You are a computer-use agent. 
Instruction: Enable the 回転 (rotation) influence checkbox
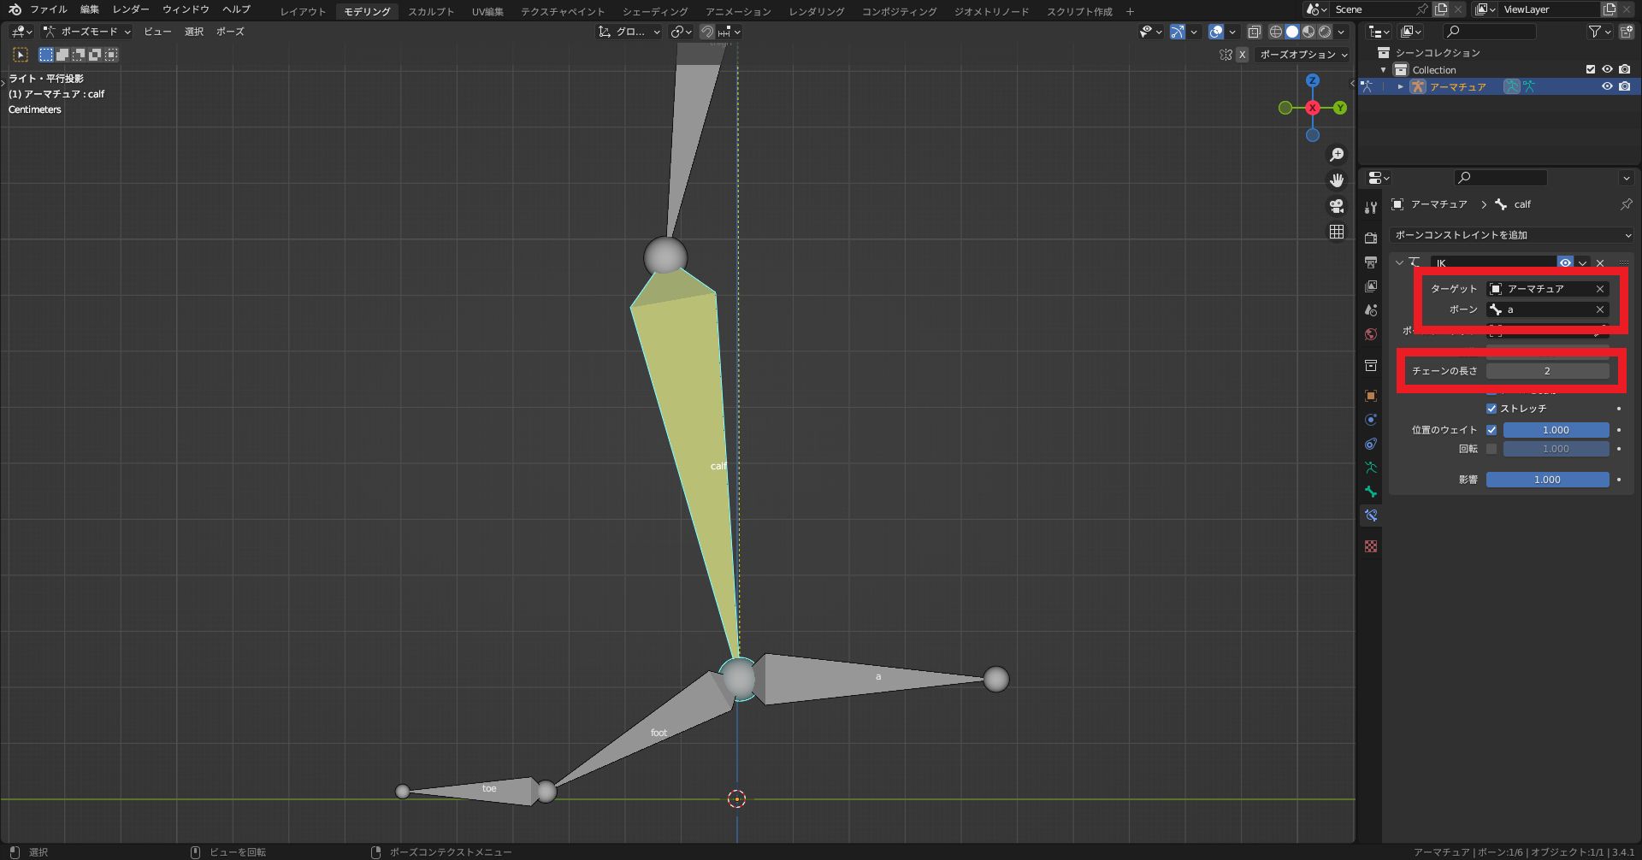coord(1492,449)
